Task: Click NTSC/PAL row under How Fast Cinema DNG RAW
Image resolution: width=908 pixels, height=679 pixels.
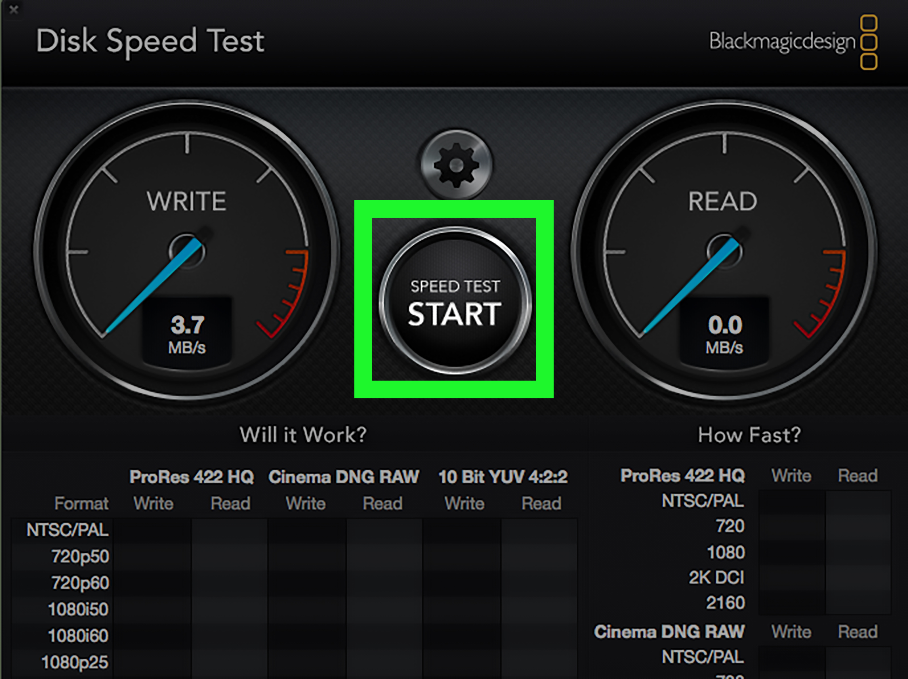Action: [703, 657]
